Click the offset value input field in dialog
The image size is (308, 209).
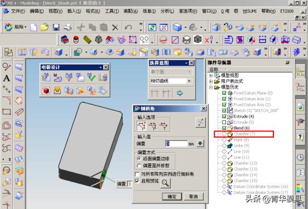coord(176,143)
